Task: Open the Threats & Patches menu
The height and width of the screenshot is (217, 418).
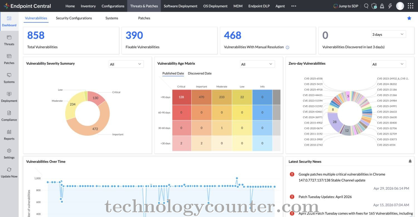Action: point(144,6)
